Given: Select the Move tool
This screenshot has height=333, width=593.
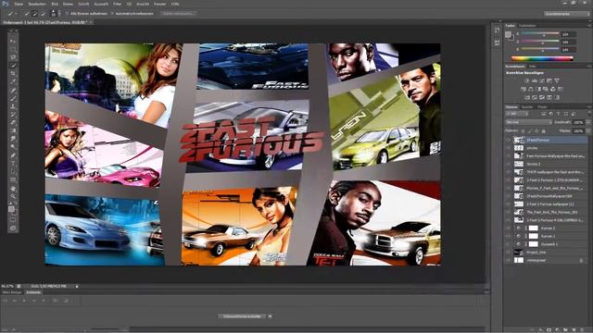Looking at the screenshot, I should pyautogui.click(x=13, y=41).
